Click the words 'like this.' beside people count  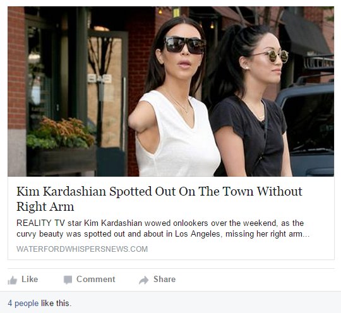[56, 303]
